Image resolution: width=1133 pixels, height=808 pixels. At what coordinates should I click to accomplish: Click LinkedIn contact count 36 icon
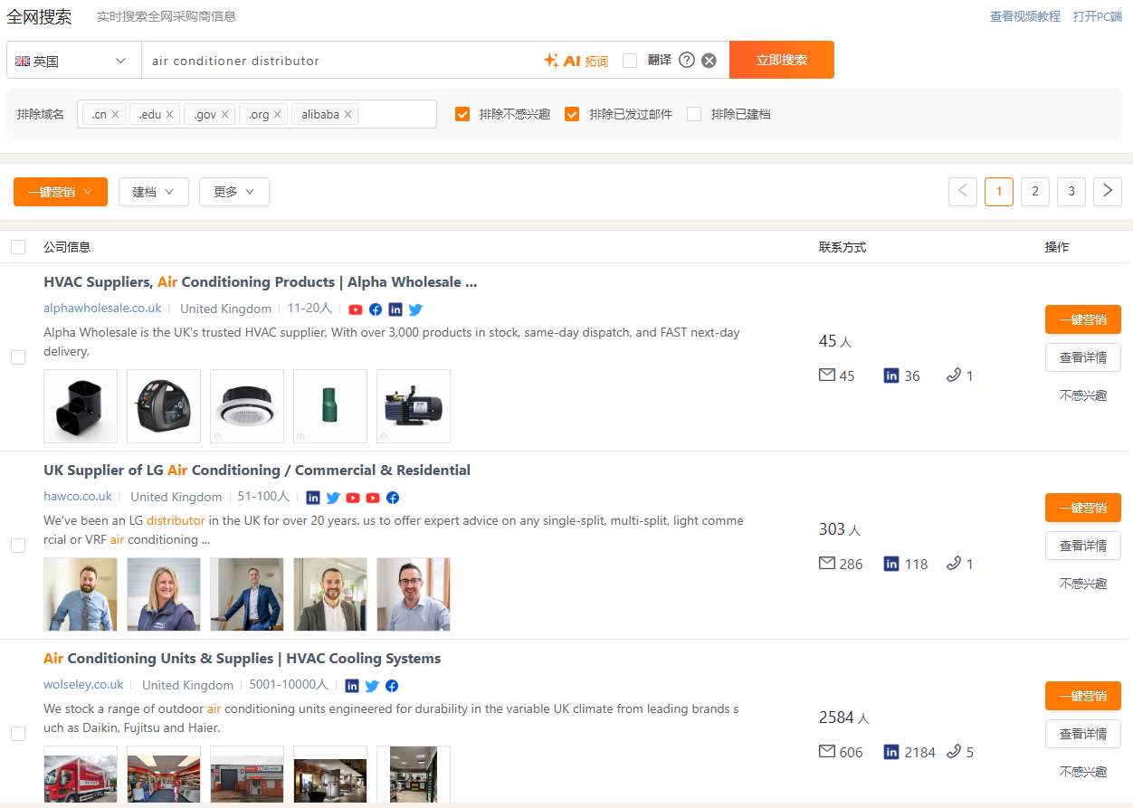[891, 375]
